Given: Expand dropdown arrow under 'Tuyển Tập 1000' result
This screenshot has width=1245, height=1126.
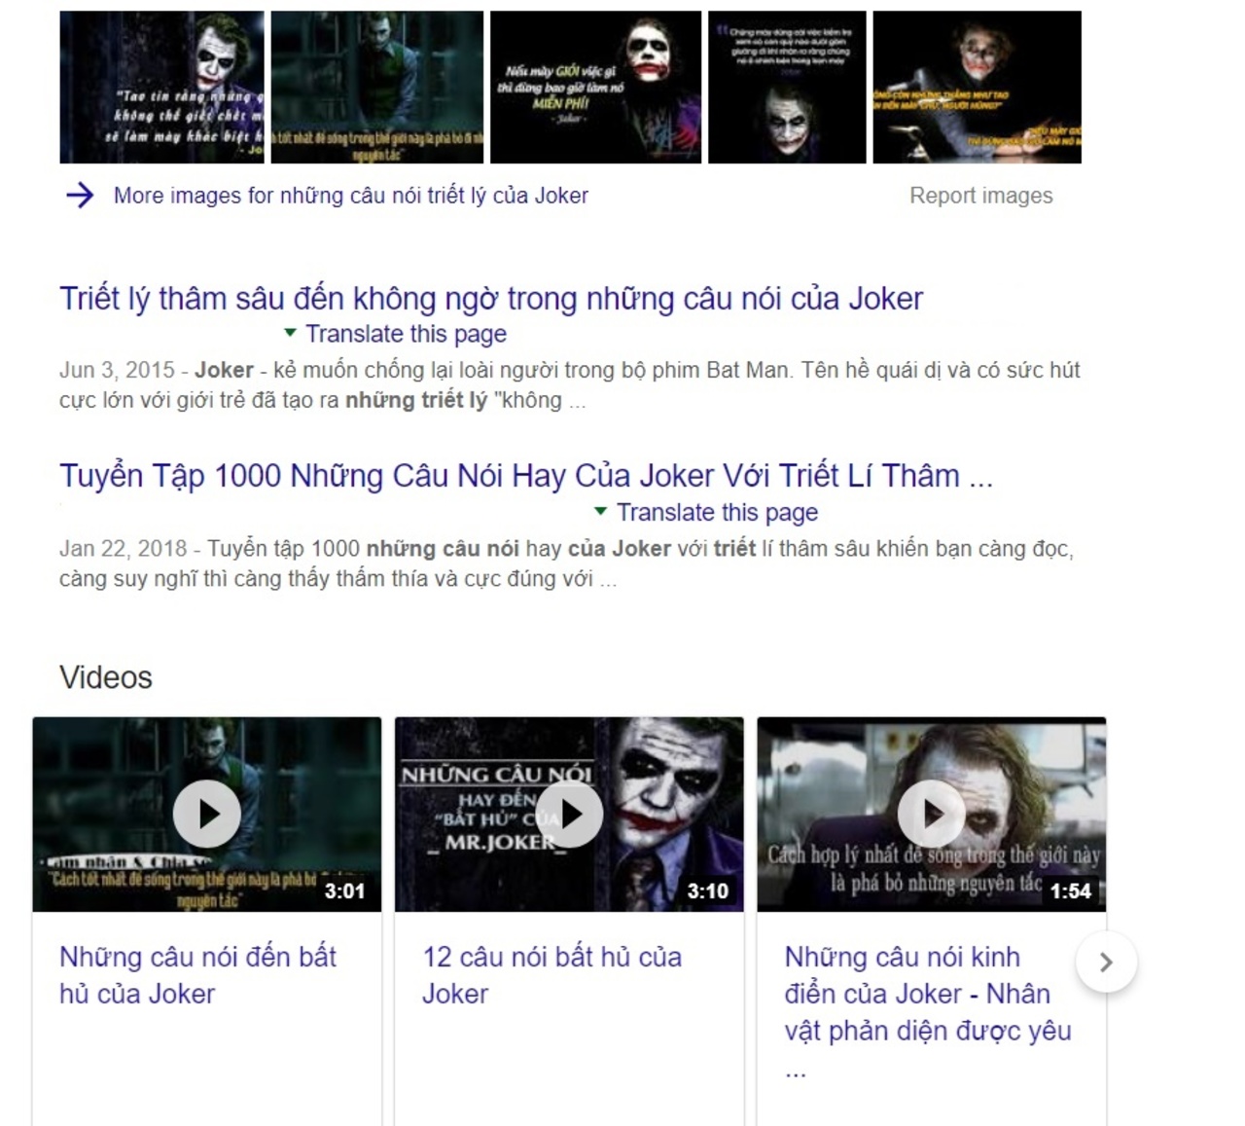Looking at the screenshot, I should tap(600, 511).
